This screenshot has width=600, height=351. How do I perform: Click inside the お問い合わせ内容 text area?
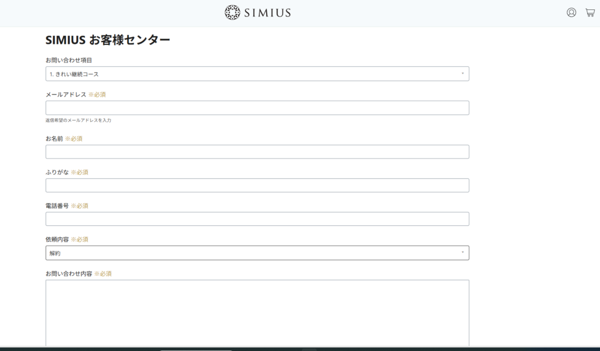point(257,313)
